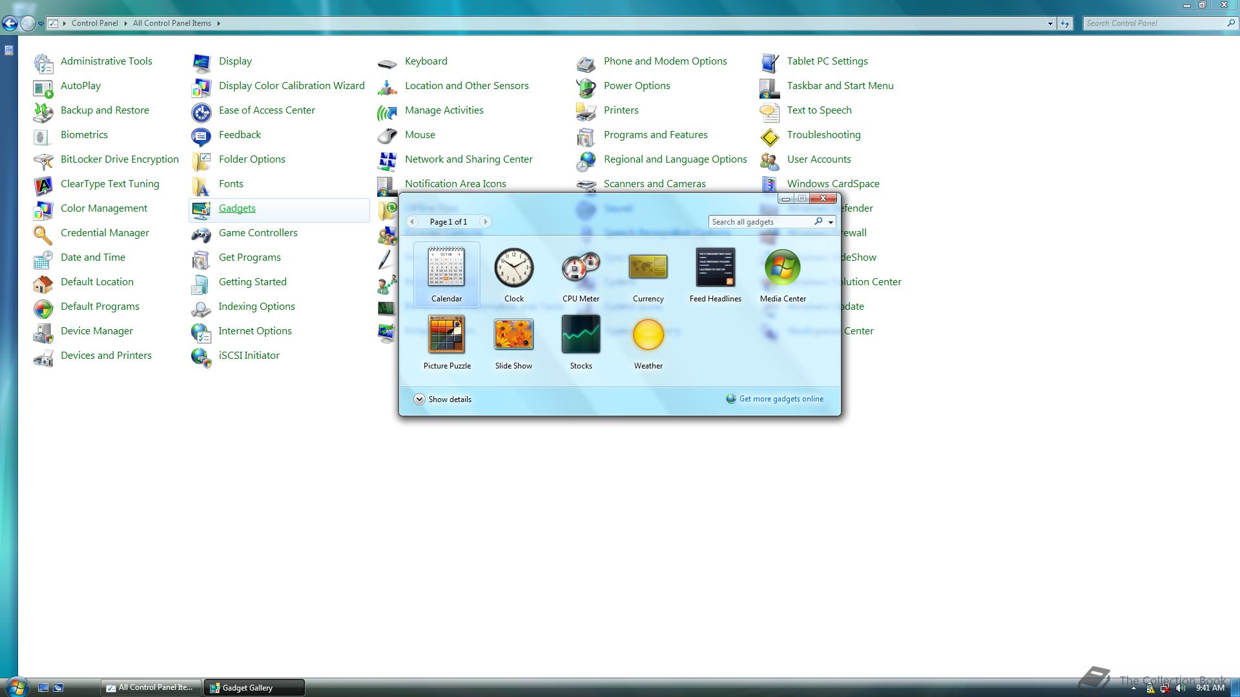Switch to Gadget Gallery taskbar button

point(254,688)
